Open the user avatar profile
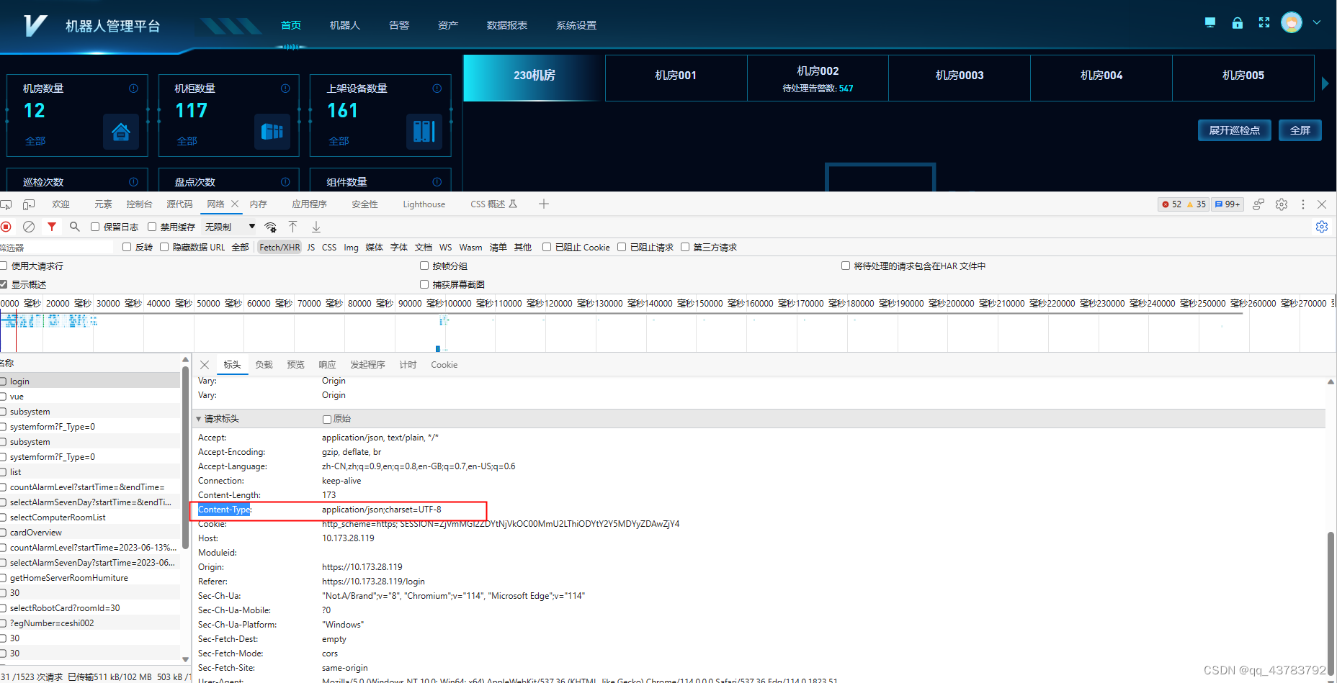 tap(1292, 22)
